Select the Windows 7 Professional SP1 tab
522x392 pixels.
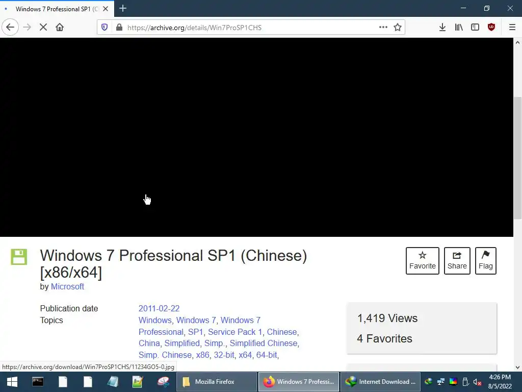[57, 9]
